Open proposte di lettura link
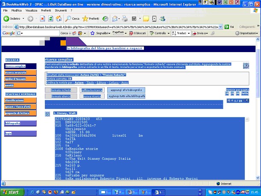This screenshot has width=261, height=196. [x=21, y=113]
